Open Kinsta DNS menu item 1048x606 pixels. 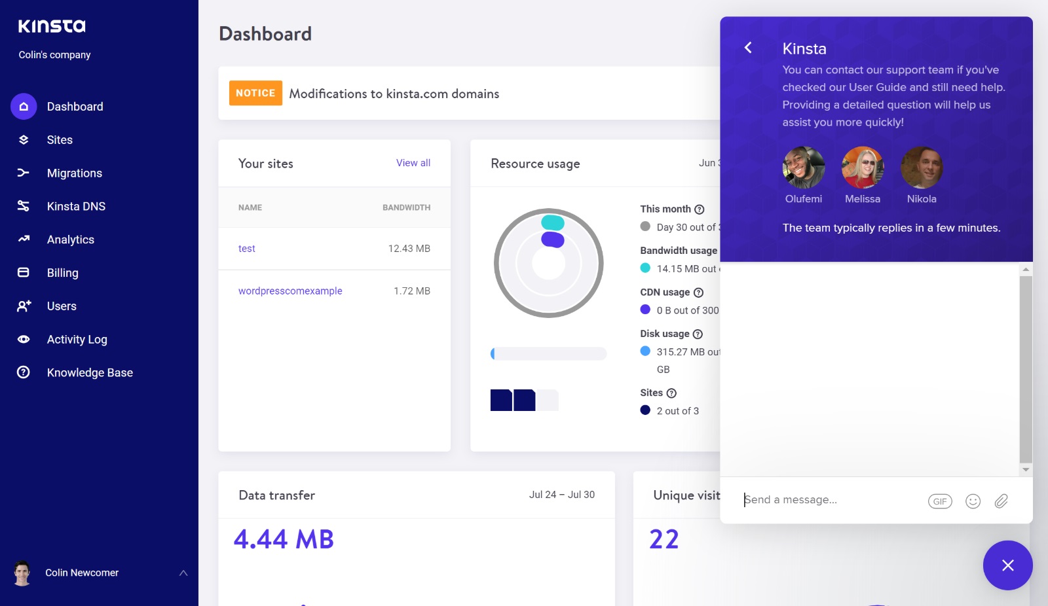[x=76, y=206]
